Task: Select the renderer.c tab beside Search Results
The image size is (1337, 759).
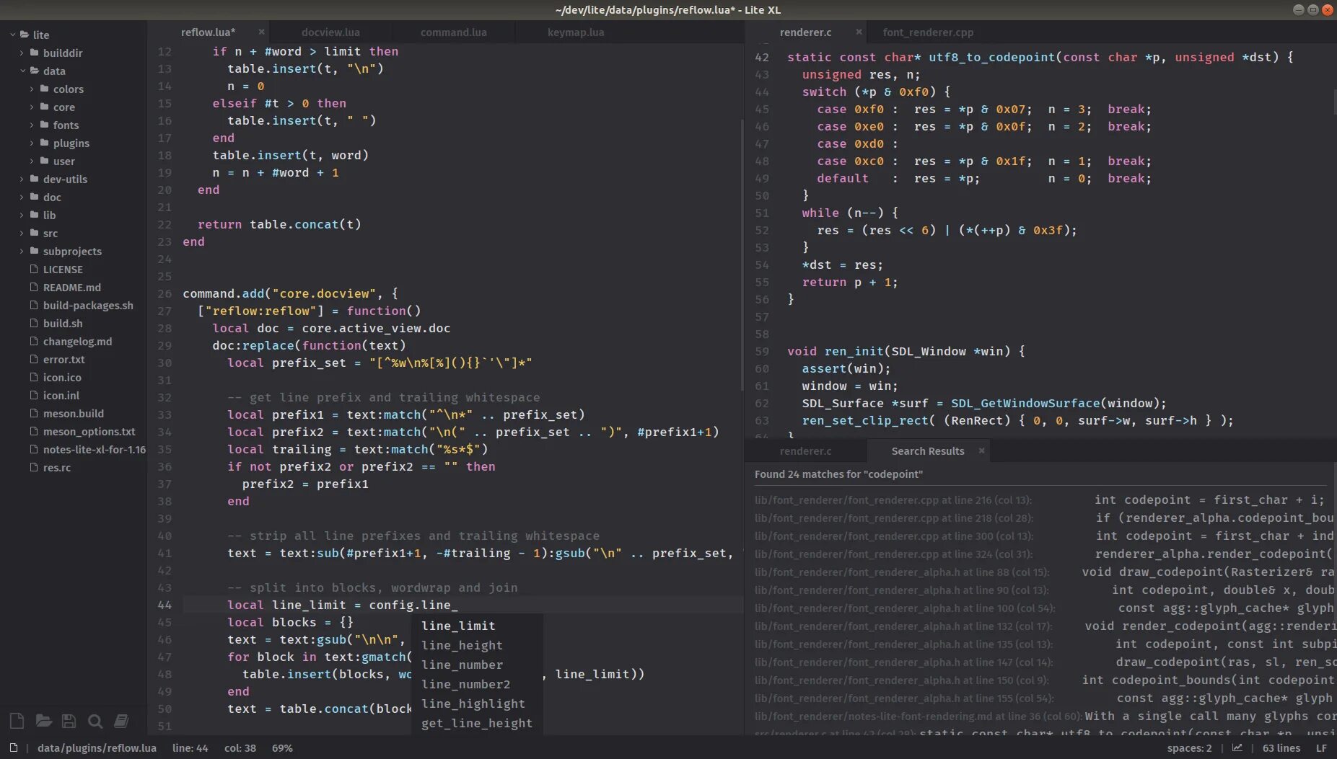Action: coord(805,450)
